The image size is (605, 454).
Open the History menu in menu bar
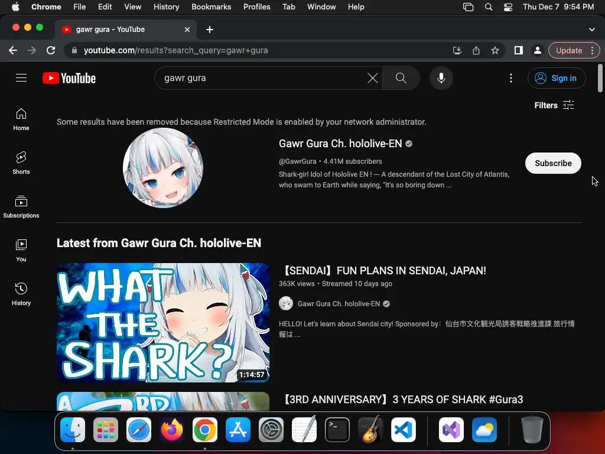click(x=166, y=7)
